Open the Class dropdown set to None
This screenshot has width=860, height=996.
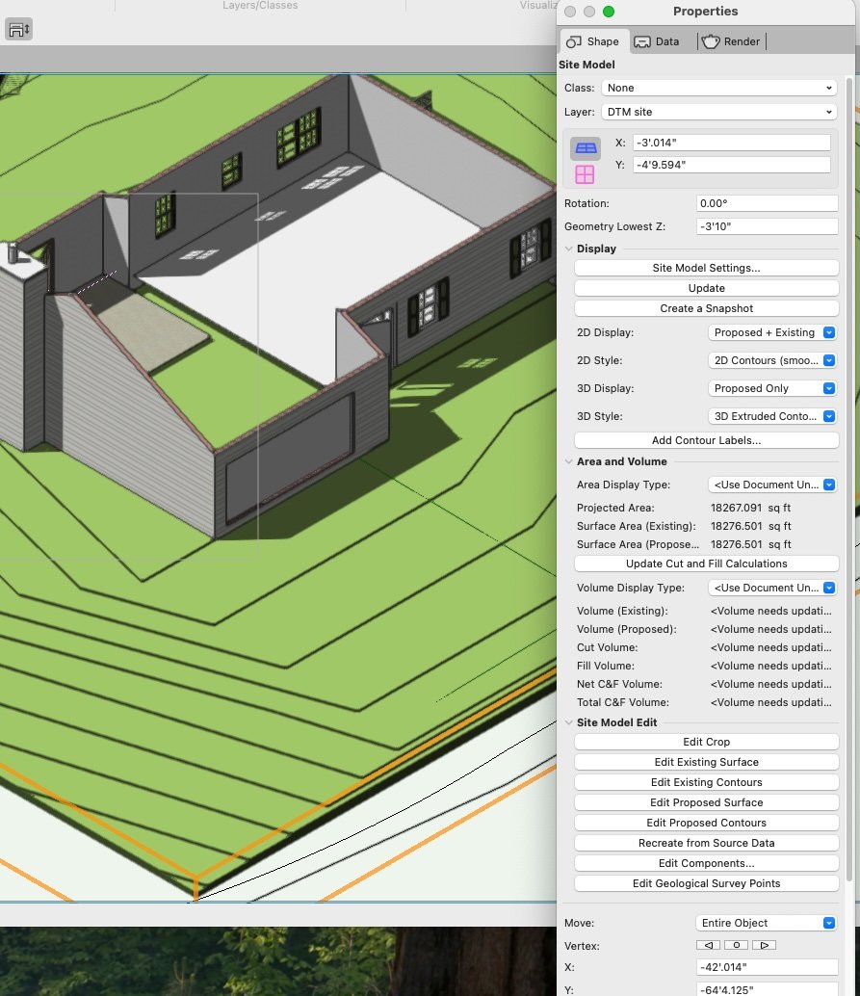click(x=718, y=88)
